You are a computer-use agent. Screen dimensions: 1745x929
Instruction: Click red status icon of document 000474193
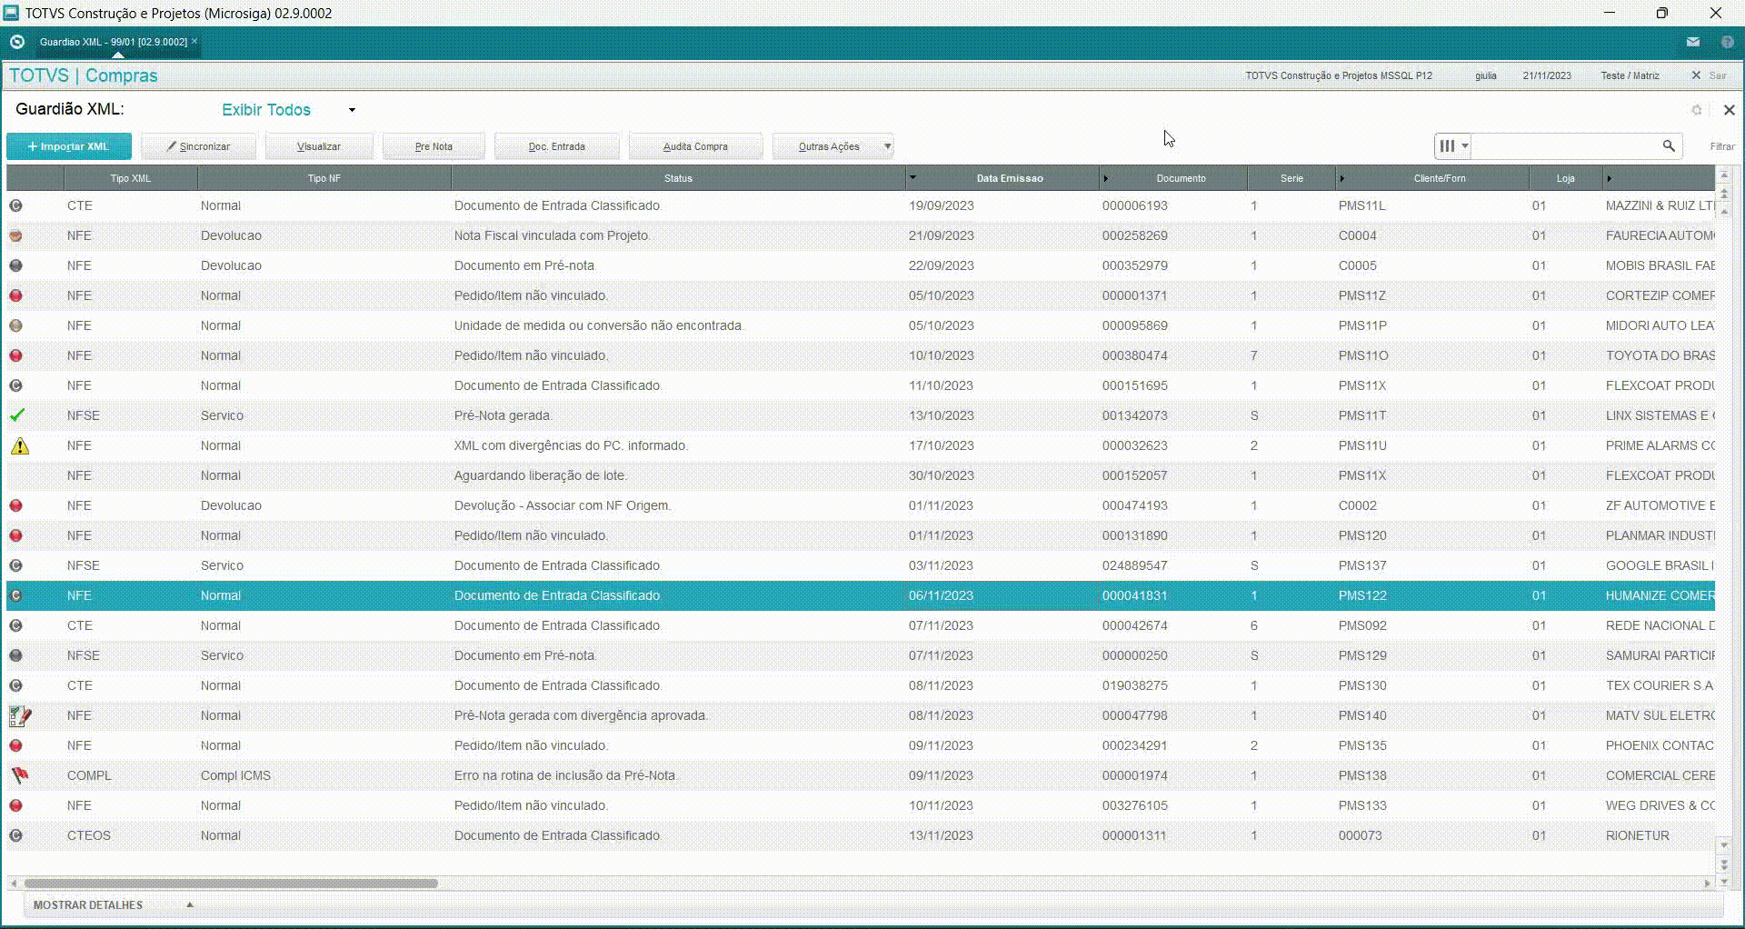pos(16,505)
